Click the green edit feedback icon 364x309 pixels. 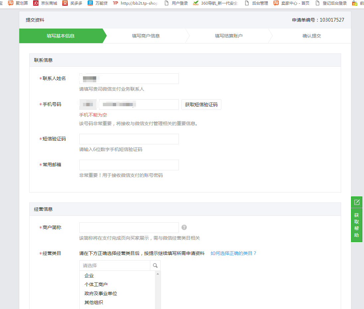coord(357,202)
